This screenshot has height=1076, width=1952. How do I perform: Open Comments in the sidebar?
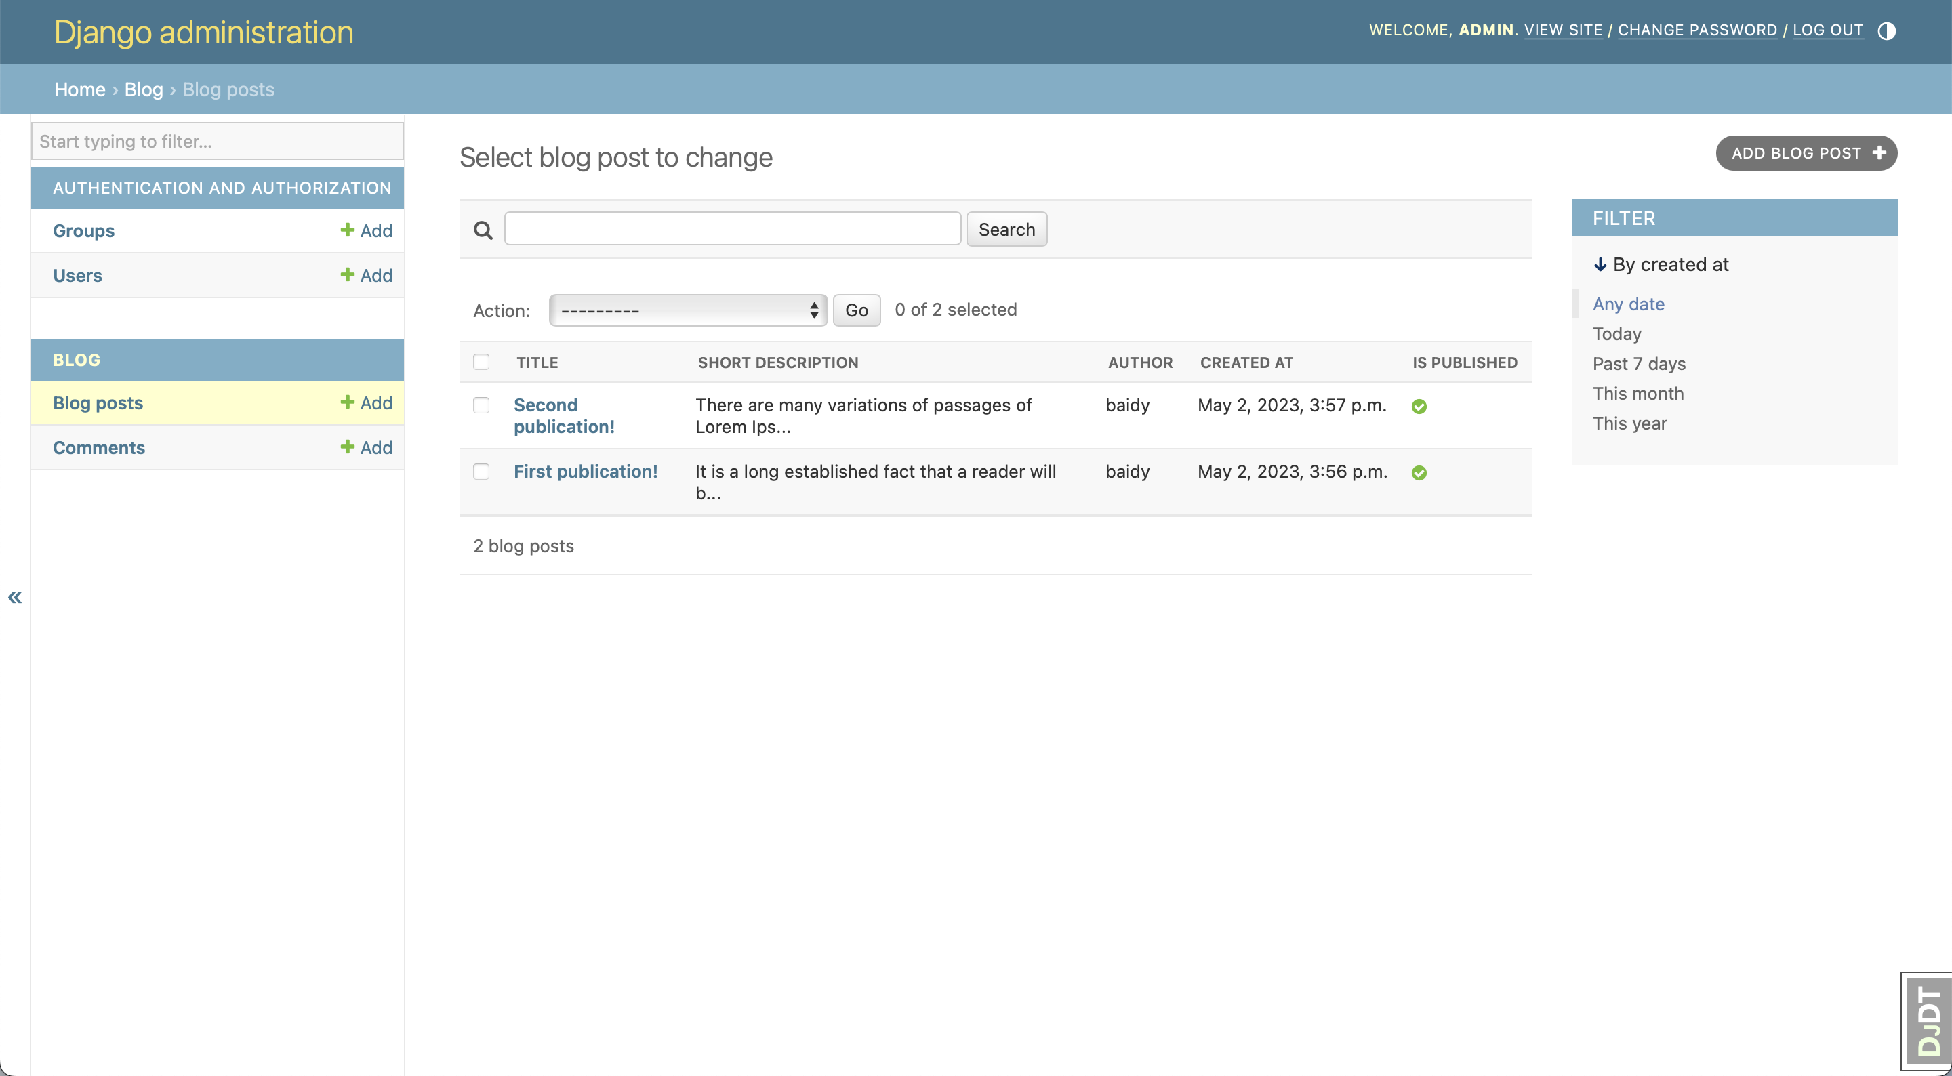coord(98,447)
